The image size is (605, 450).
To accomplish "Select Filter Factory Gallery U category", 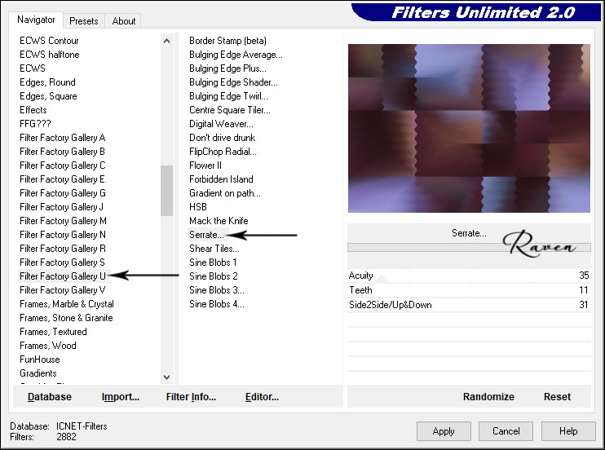I will (x=63, y=276).
